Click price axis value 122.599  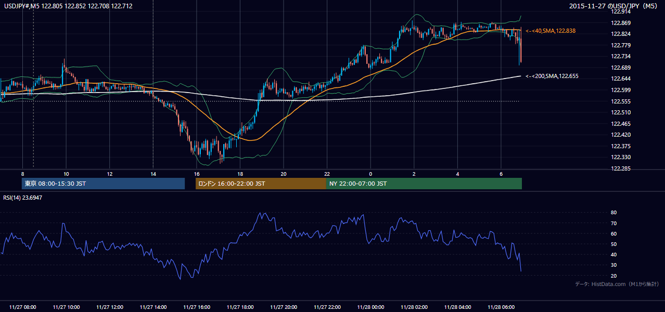(621, 90)
